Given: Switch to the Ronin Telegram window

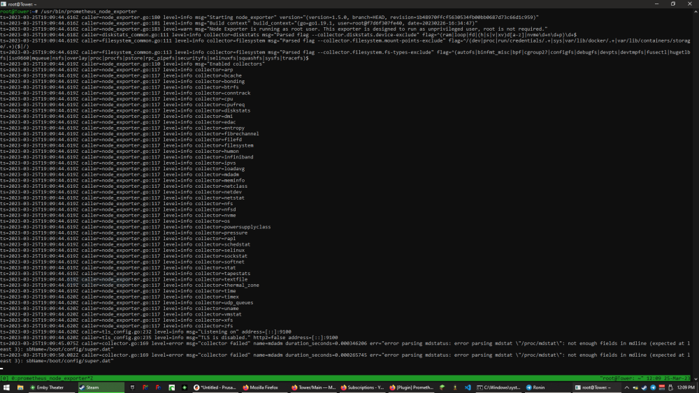Looking at the screenshot, I should [x=547, y=387].
